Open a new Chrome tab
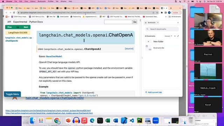224x126 pixels. pos(171,8)
